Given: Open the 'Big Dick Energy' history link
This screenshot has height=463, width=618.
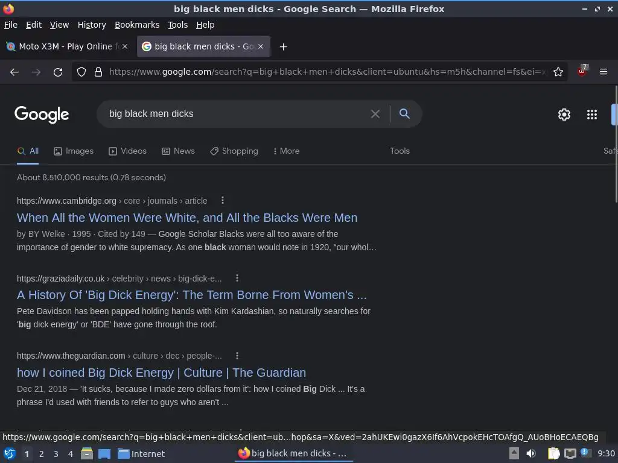Looking at the screenshot, I should (191, 295).
